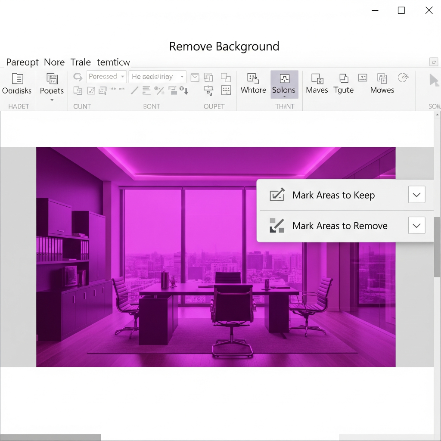Open the Trale ribbon tab
Viewport: 441px width, 441px height.
pos(81,62)
